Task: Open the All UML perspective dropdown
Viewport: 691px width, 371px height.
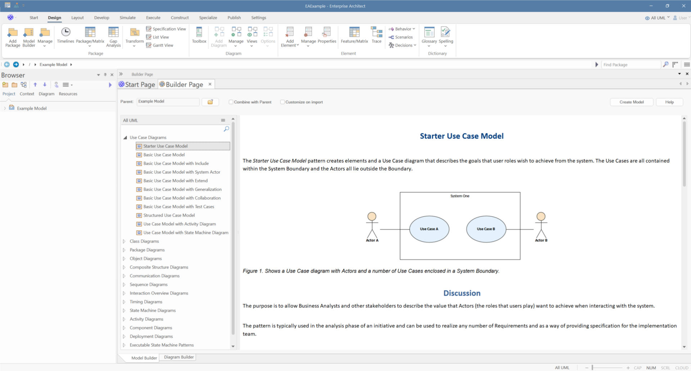Action: point(657,18)
